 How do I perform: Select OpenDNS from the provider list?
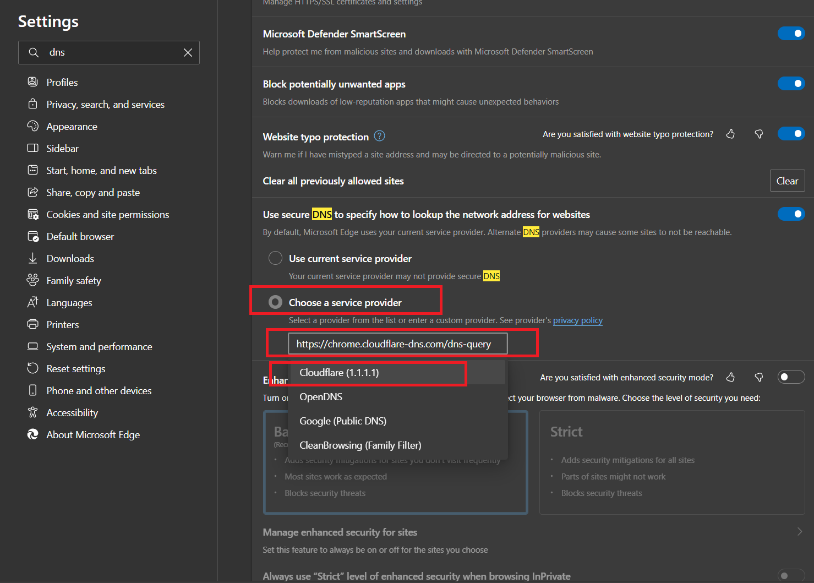320,396
